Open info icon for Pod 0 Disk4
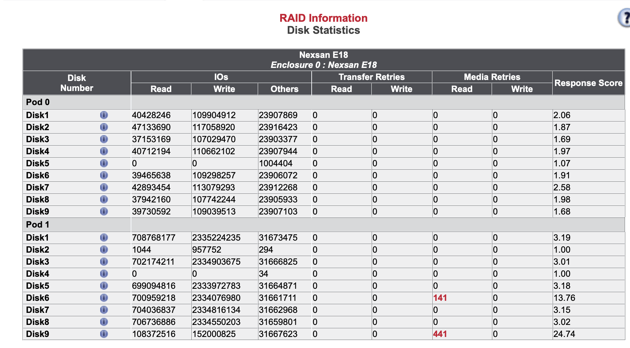Viewport: 630px width, 348px height. pos(104,151)
